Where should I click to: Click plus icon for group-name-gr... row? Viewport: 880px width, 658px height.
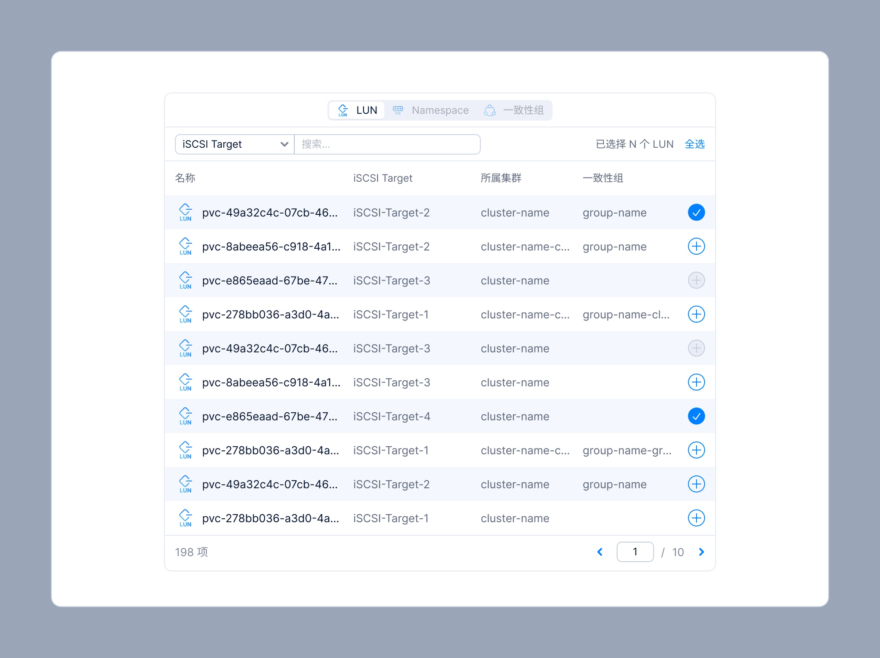pos(696,450)
